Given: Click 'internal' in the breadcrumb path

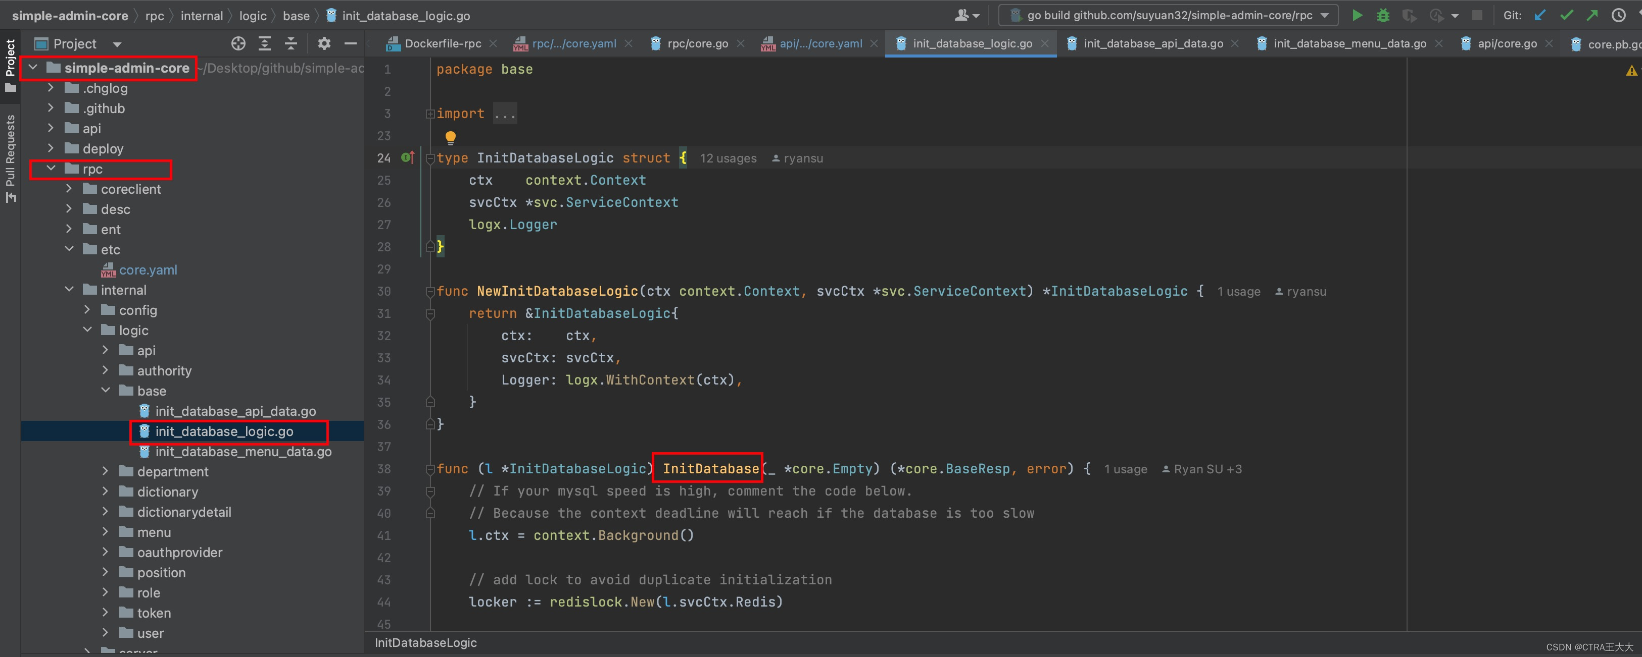Looking at the screenshot, I should (202, 16).
